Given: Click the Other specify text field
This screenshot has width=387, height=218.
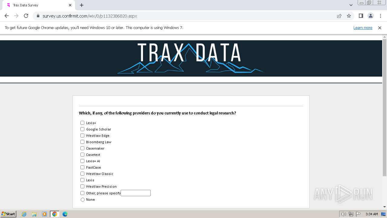Looking at the screenshot, I should coord(135,193).
